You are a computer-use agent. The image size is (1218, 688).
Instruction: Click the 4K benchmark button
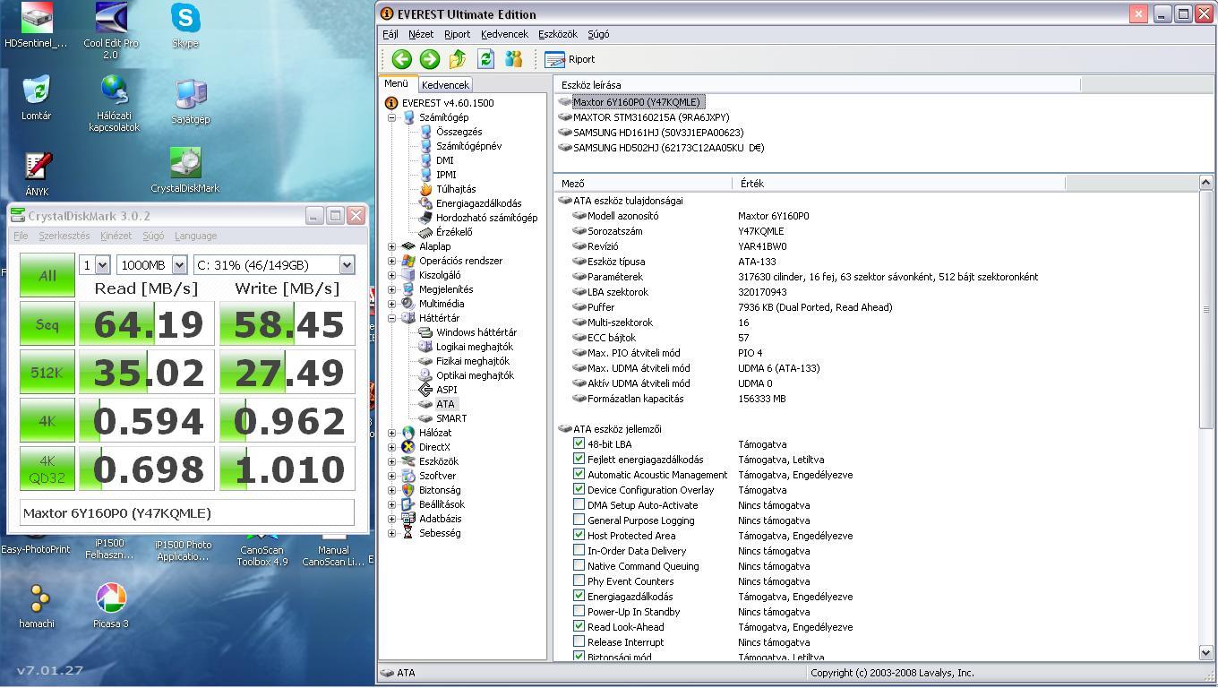click(x=47, y=421)
